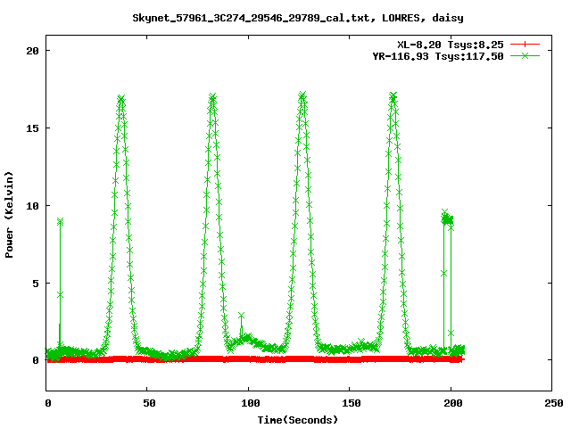This screenshot has width=571, height=428.
Task: Click the x-axis tick label 100
Action: (251, 403)
